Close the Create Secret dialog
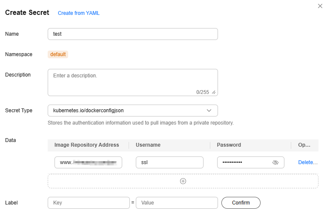The height and width of the screenshot is (213, 324). [320, 6]
